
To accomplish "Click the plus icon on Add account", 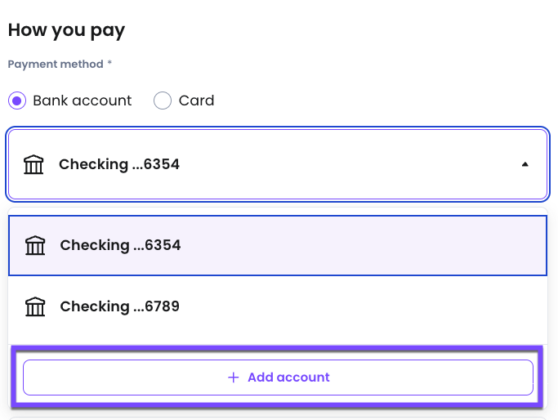I will coord(234,378).
